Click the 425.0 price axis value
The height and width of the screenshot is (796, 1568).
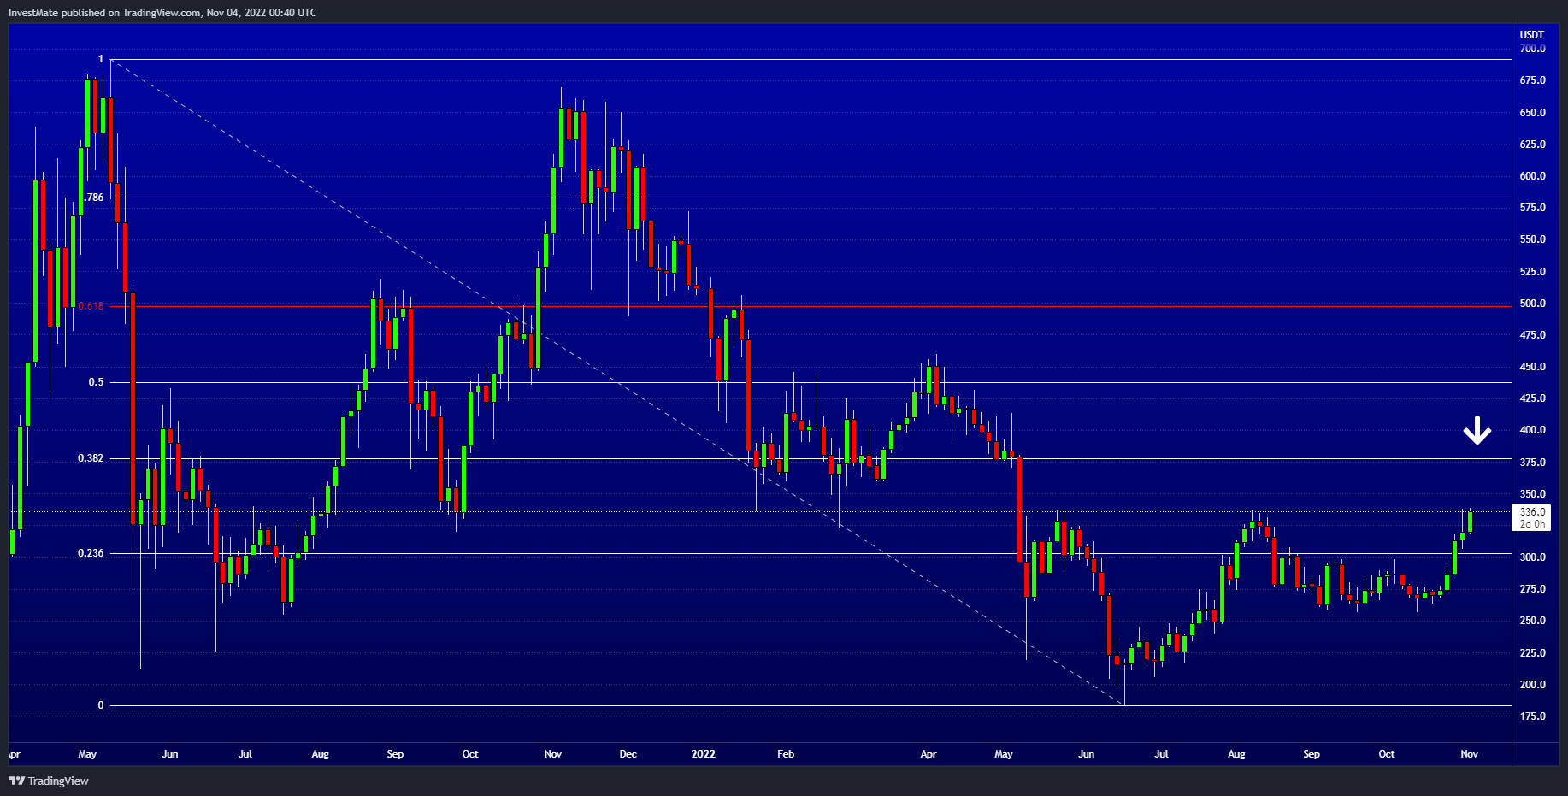click(1532, 398)
